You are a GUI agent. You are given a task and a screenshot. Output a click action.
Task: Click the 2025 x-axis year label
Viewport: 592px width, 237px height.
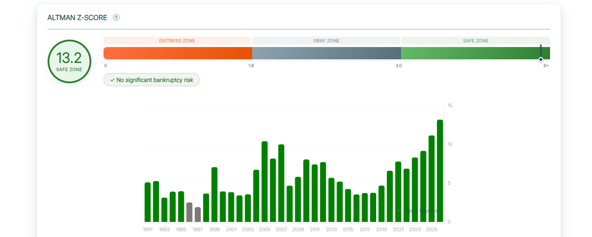pyautogui.click(x=431, y=230)
